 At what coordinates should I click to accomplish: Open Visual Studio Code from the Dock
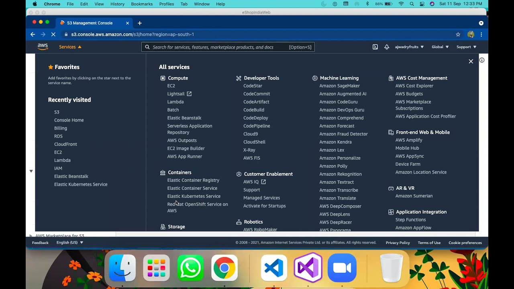[x=274, y=268]
